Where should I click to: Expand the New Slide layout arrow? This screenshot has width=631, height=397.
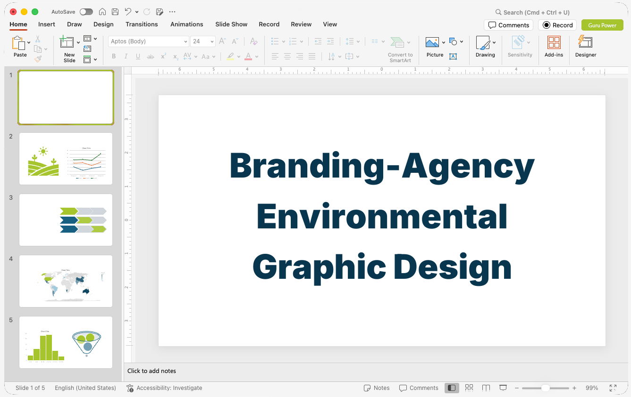[x=78, y=42]
